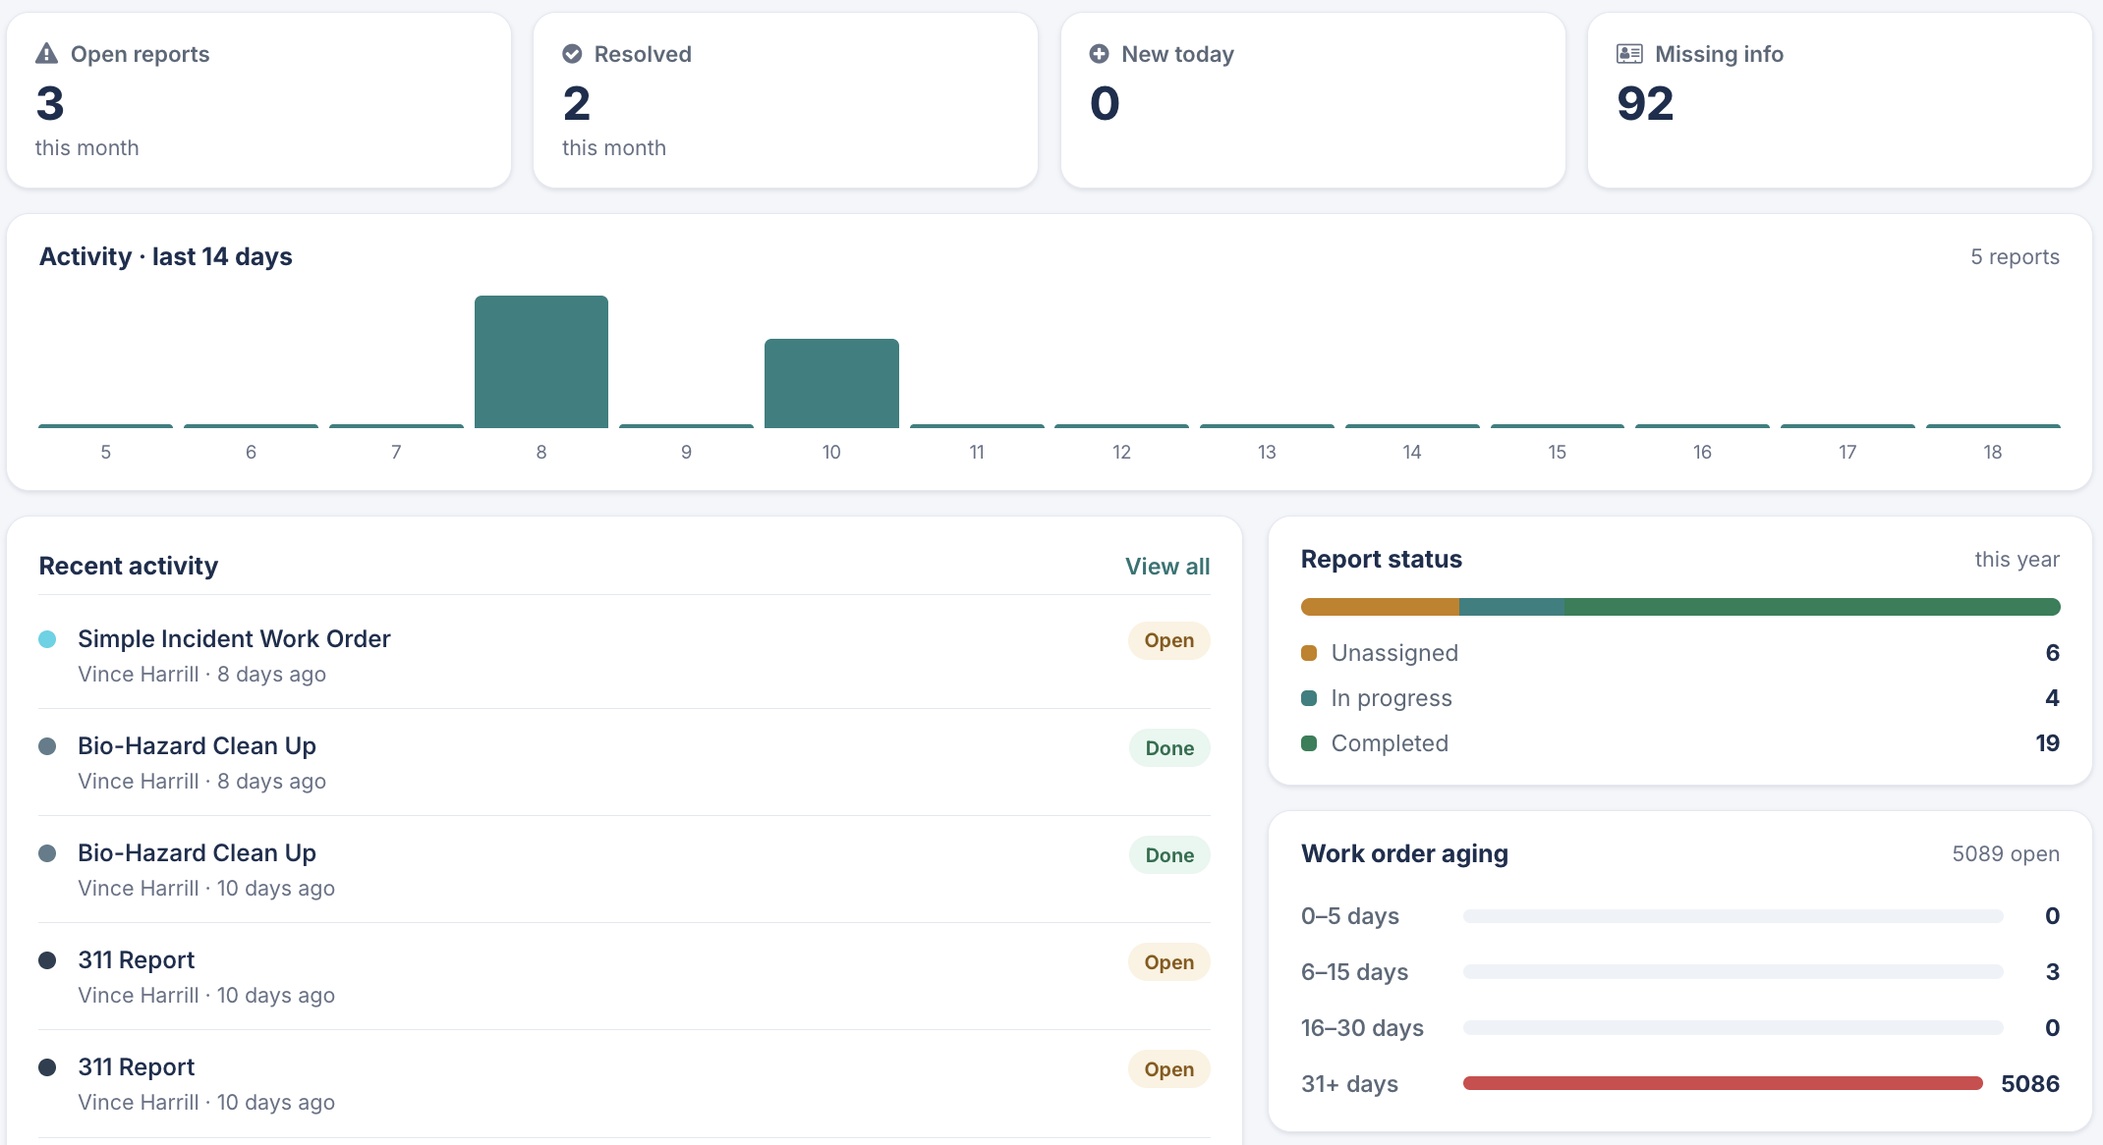2103x1145 pixels.
Task: Click the New today plus icon
Action: click(x=1100, y=54)
